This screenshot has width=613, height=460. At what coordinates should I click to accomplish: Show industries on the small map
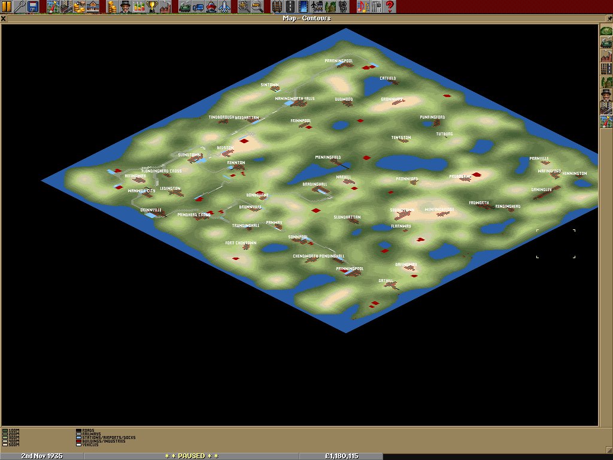(606, 56)
